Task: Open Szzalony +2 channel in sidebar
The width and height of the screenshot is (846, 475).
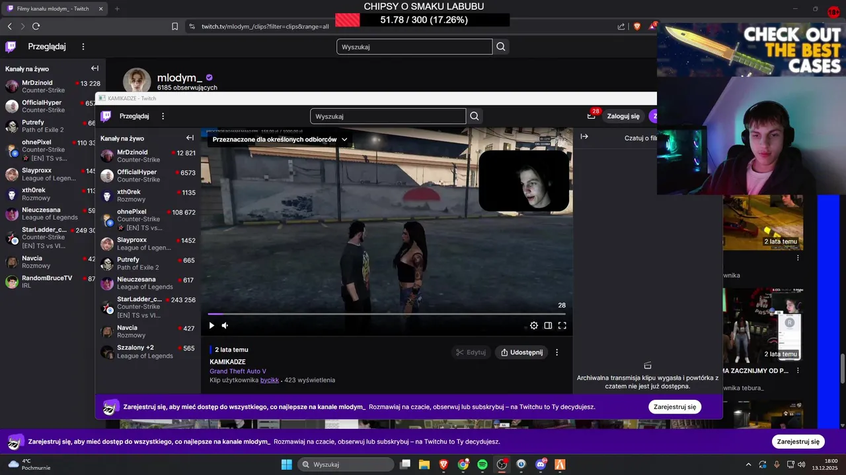Action: (148, 352)
